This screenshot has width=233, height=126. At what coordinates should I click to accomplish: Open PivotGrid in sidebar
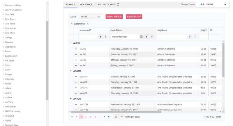(x=9, y=116)
